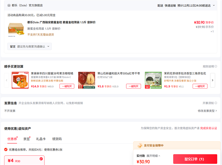Open the Dole kumquat product thumbnail
Viewport: 222px width, 165px height.
pos(16,29)
